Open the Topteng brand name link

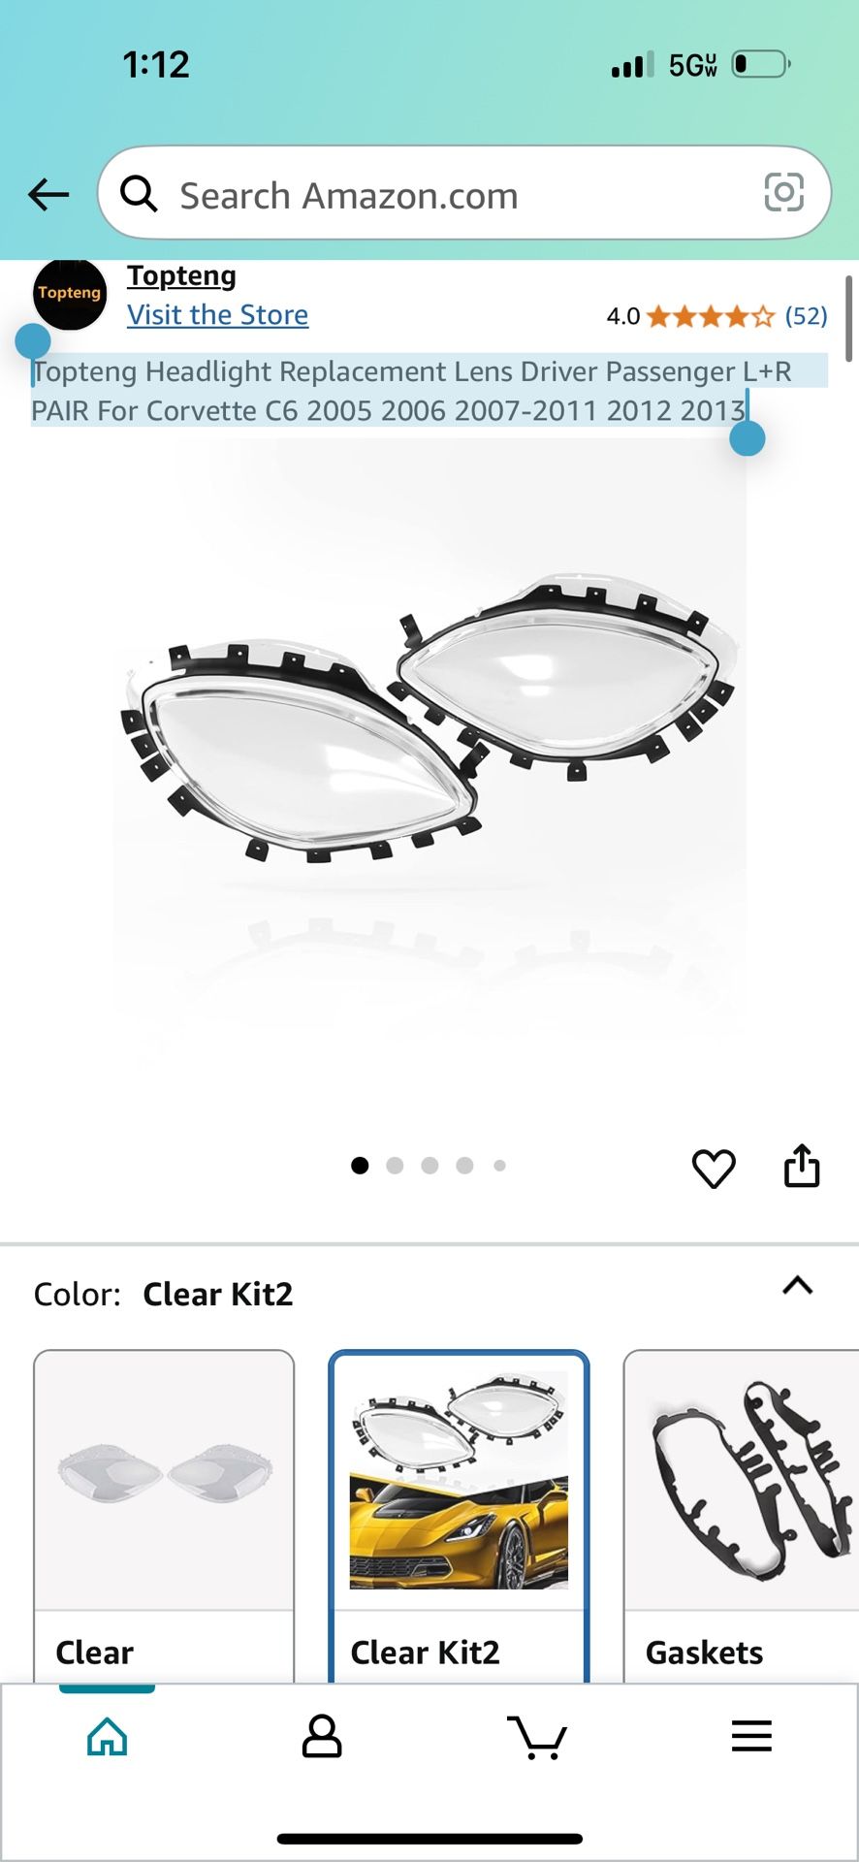coord(182,276)
